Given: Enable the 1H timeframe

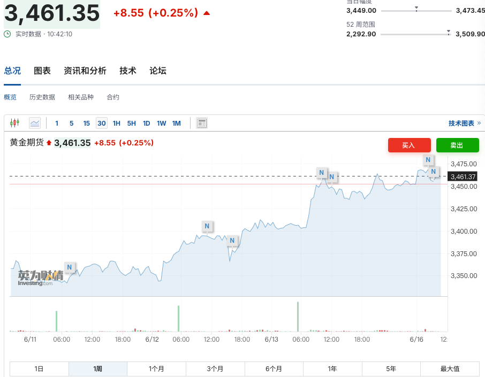Looking at the screenshot, I should (116, 123).
